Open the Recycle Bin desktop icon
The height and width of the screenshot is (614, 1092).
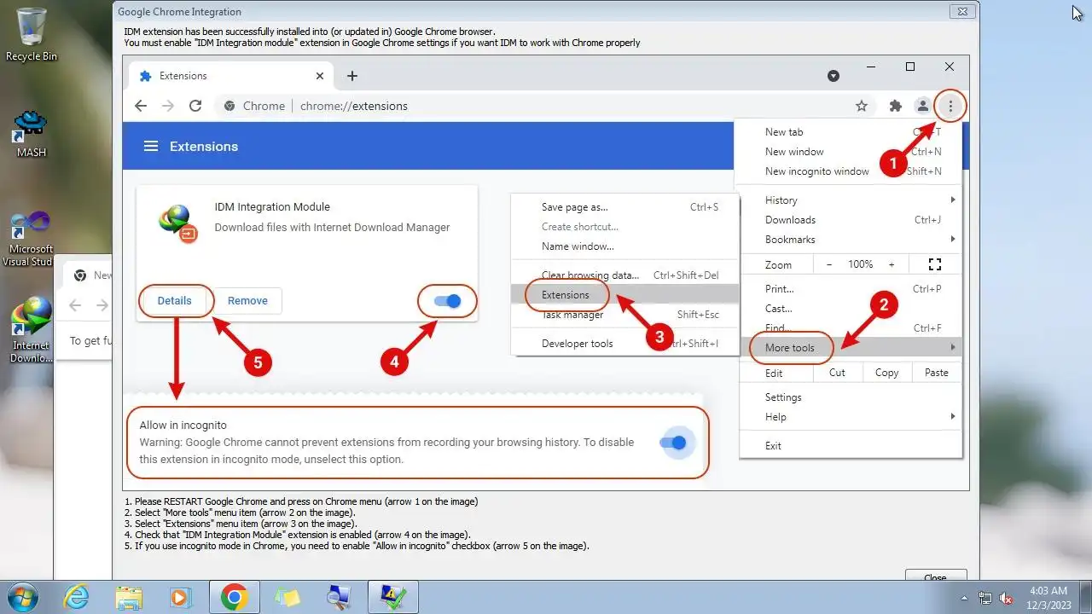click(x=32, y=34)
